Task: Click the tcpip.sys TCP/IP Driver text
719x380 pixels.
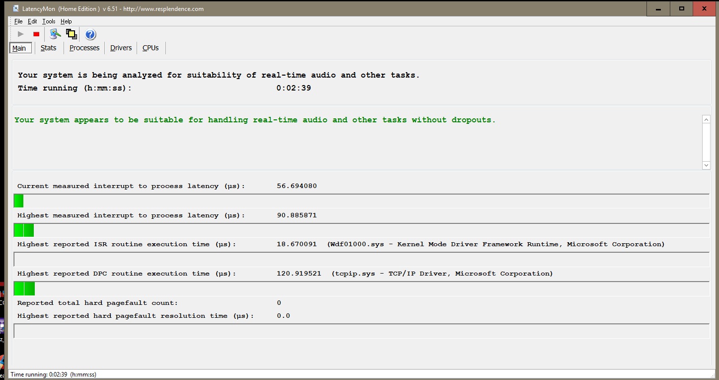Action: [442, 274]
